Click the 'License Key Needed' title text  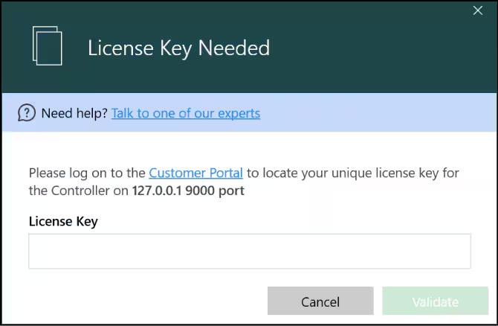(x=178, y=48)
